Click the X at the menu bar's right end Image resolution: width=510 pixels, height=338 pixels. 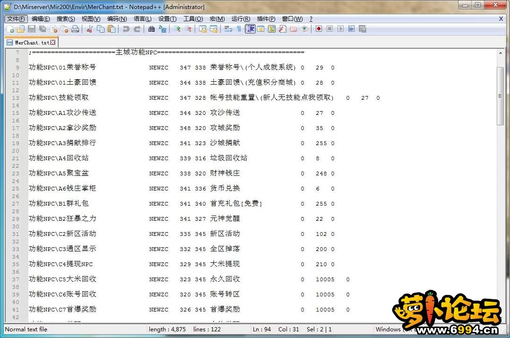click(x=501, y=19)
